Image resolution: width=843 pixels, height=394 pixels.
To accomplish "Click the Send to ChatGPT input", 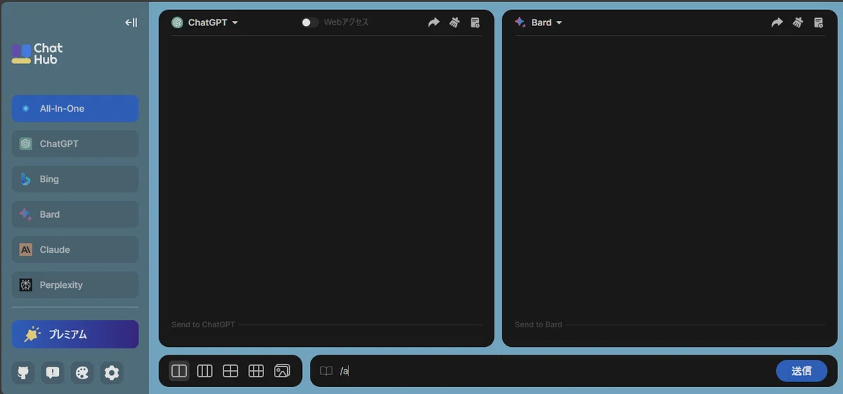I will 327,324.
